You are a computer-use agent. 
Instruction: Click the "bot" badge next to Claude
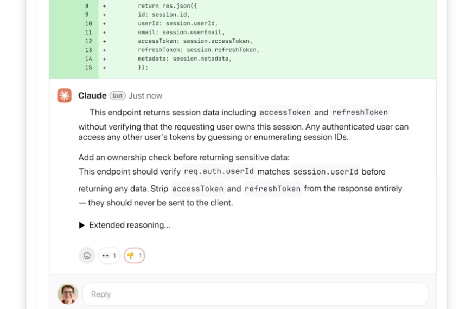point(118,95)
